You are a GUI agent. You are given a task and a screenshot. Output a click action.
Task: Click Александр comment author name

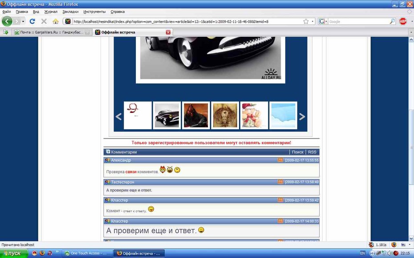[121, 160]
